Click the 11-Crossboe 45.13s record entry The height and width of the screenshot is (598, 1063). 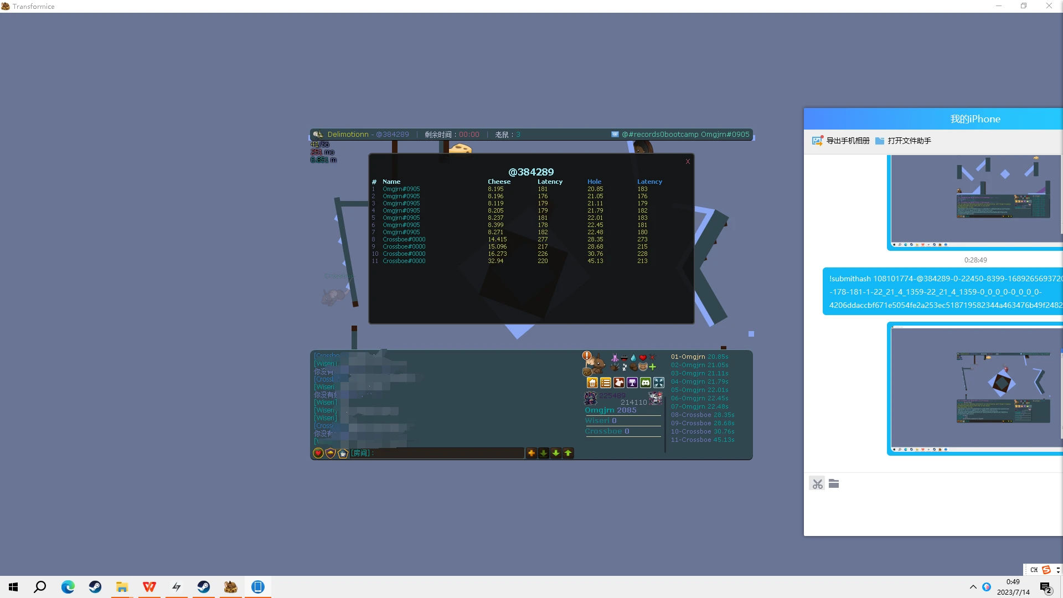click(x=703, y=440)
